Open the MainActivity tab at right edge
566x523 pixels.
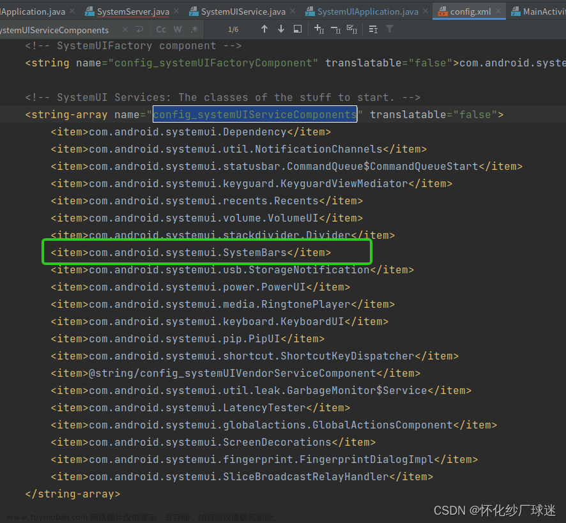tap(538, 11)
